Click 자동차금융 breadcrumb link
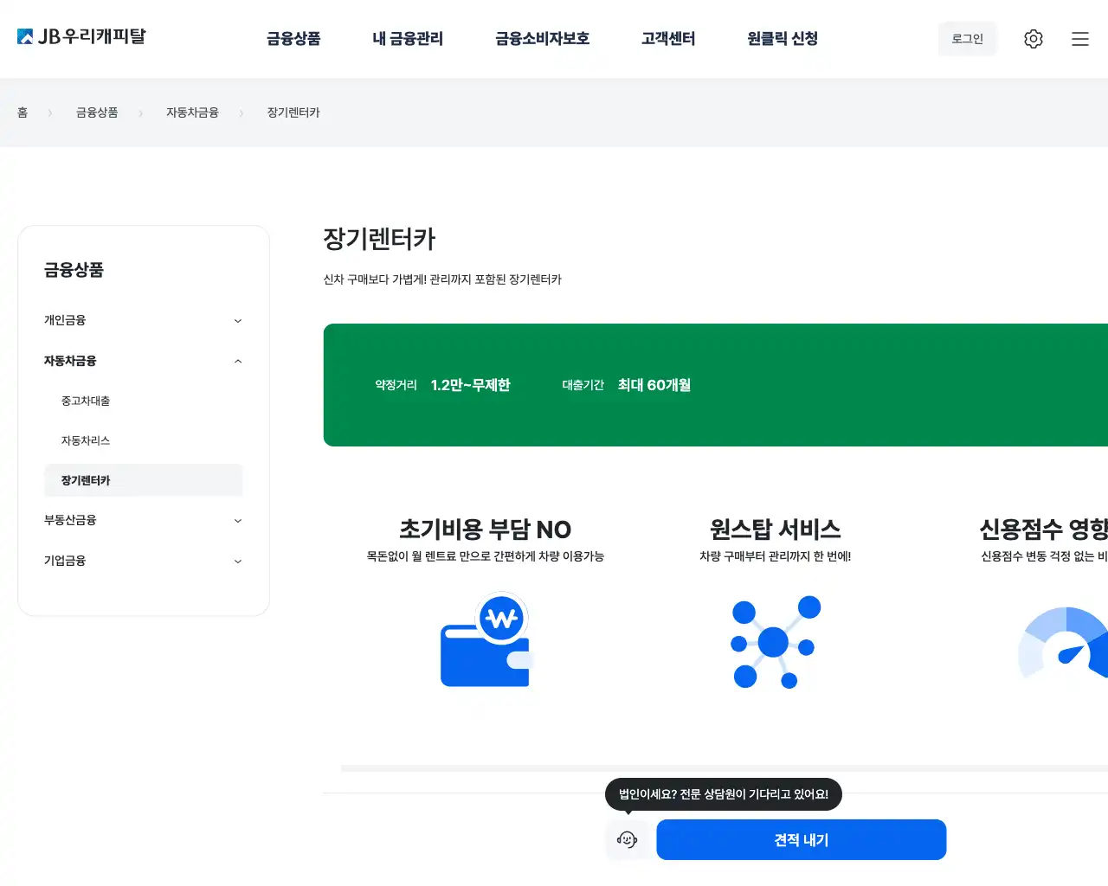This screenshot has width=1108, height=886. (x=192, y=112)
